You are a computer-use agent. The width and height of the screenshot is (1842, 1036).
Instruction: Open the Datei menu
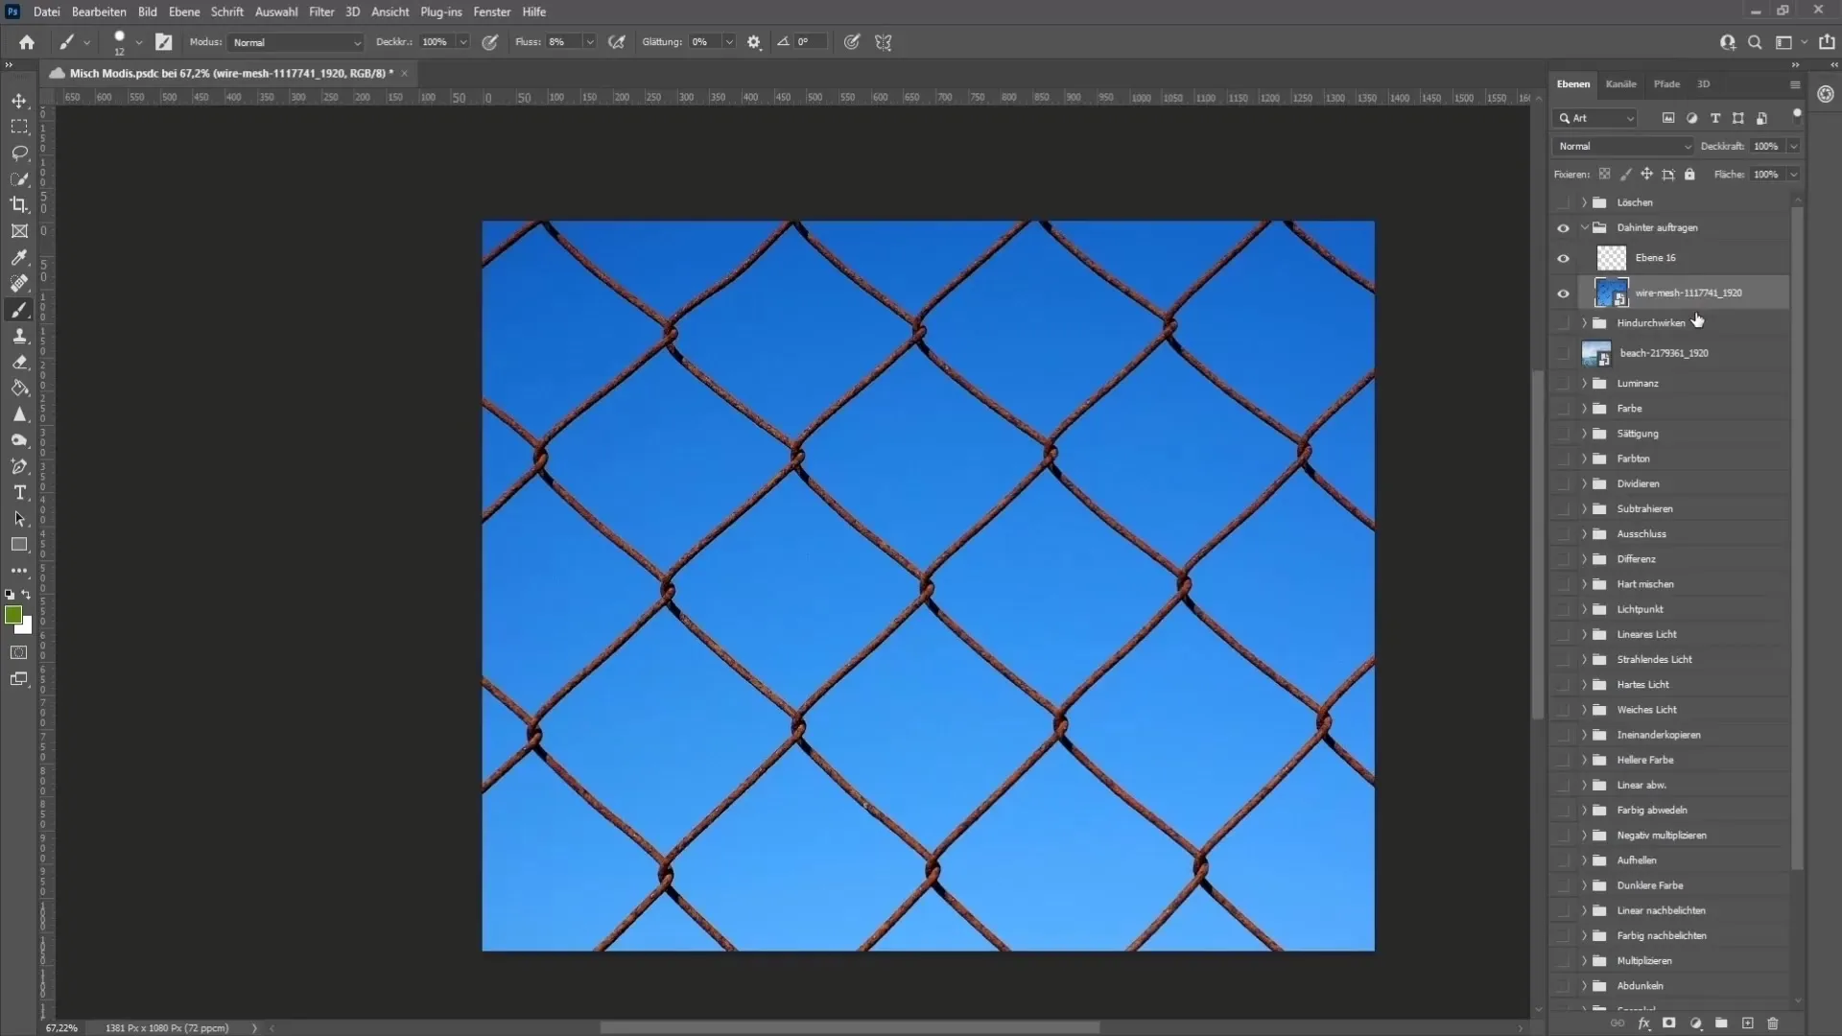click(x=46, y=12)
